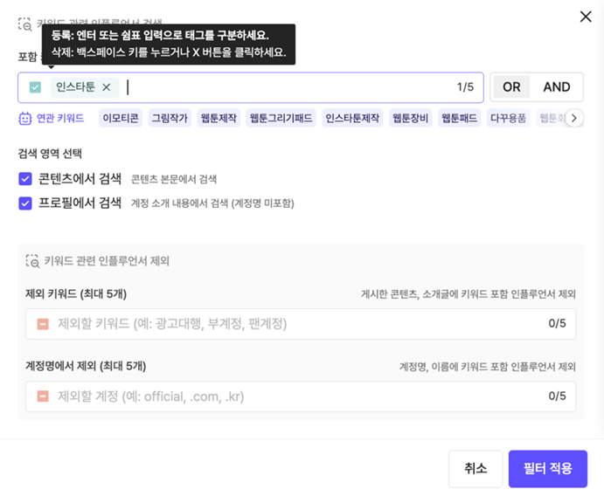Switch to the AND condition
Screen dimensions: 604x503
[557, 87]
